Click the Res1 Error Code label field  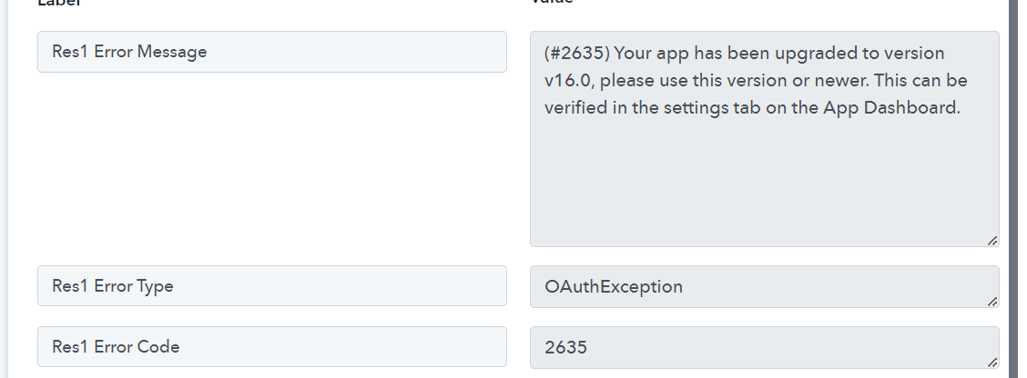[x=271, y=347]
